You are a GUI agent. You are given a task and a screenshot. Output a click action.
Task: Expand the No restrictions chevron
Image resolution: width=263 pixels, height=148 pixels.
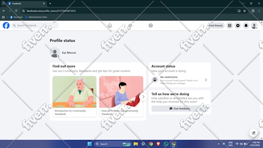click(206, 80)
